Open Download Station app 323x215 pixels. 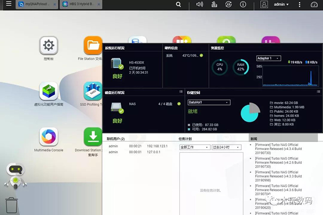pos(93,136)
